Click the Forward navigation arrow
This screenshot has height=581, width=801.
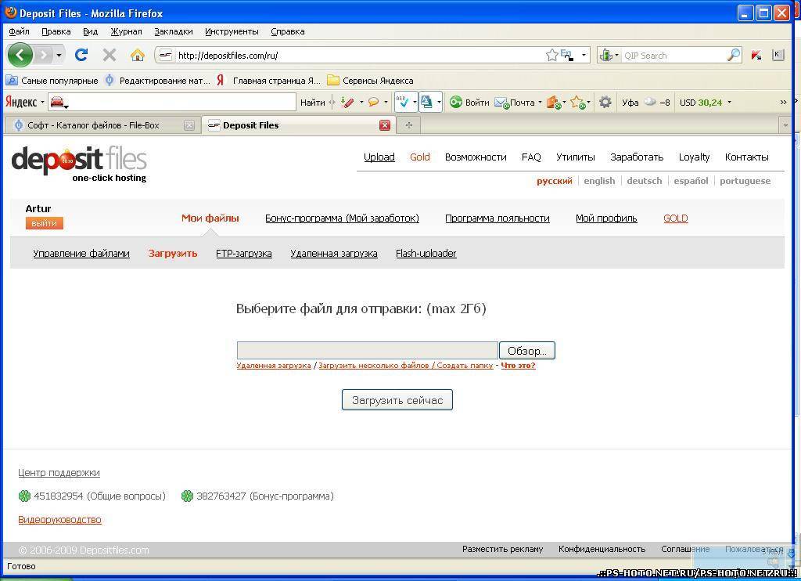[x=44, y=55]
